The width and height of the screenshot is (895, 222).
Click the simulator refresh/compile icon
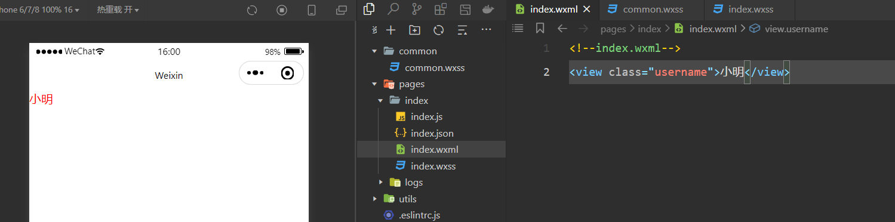pos(252,10)
